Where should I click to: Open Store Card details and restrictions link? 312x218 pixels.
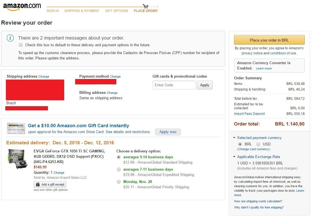pos(128,132)
